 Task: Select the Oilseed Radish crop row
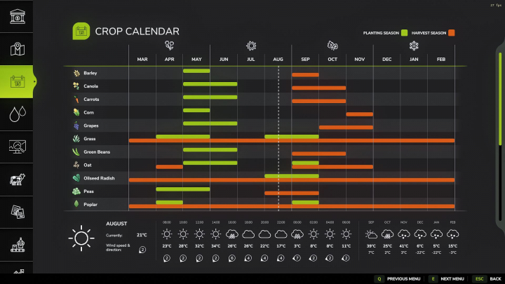98,178
